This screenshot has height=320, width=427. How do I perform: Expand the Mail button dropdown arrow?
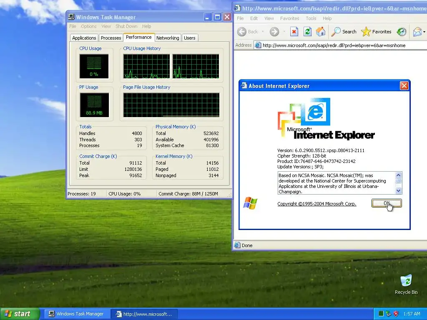[x=424, y=32]
